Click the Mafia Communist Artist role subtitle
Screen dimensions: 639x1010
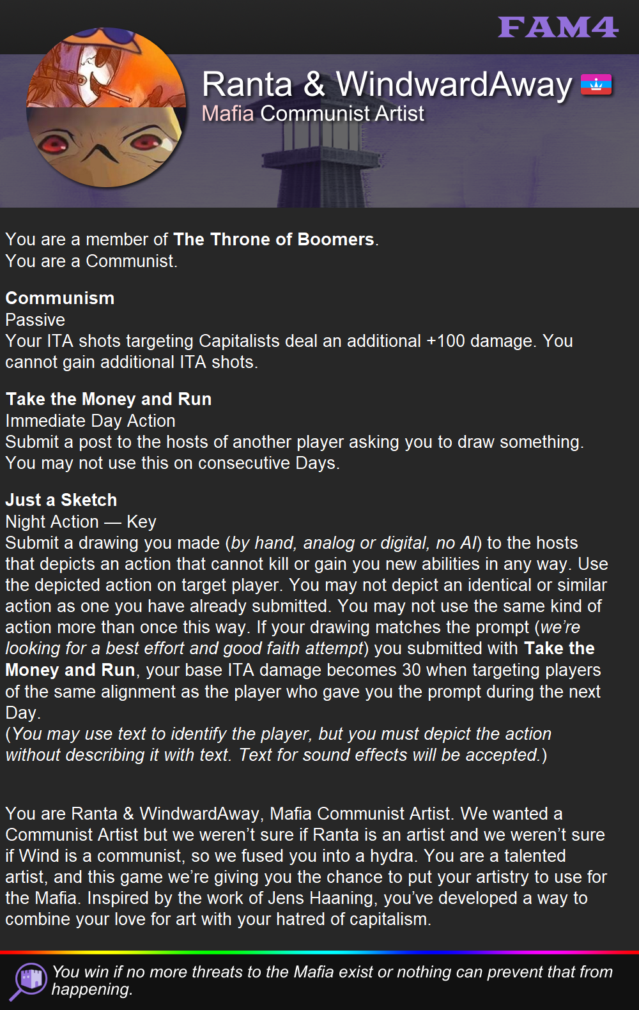pyautogui.click(x=312, y=114)
